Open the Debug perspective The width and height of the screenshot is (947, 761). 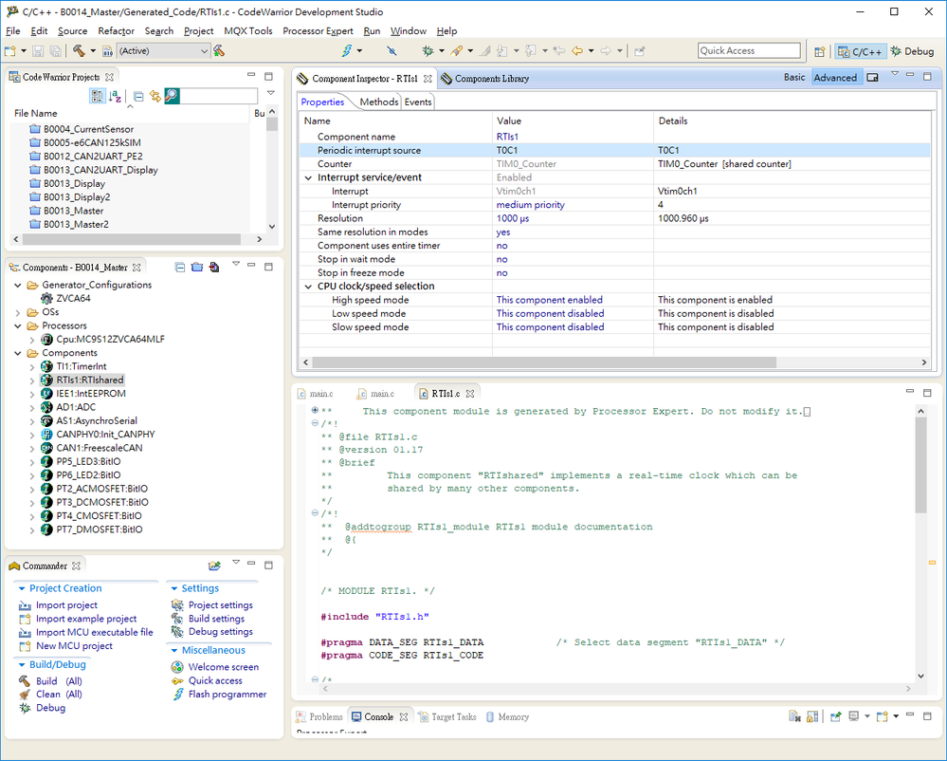click(x=912, y=51)
